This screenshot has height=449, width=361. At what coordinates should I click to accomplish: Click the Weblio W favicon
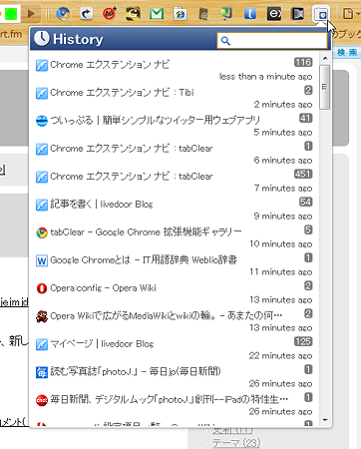42,260
